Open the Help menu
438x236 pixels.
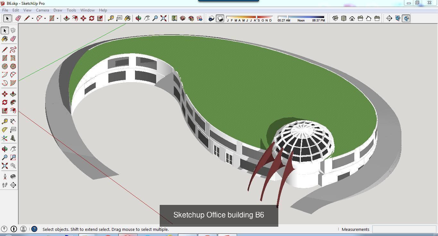tap(103, 10)
